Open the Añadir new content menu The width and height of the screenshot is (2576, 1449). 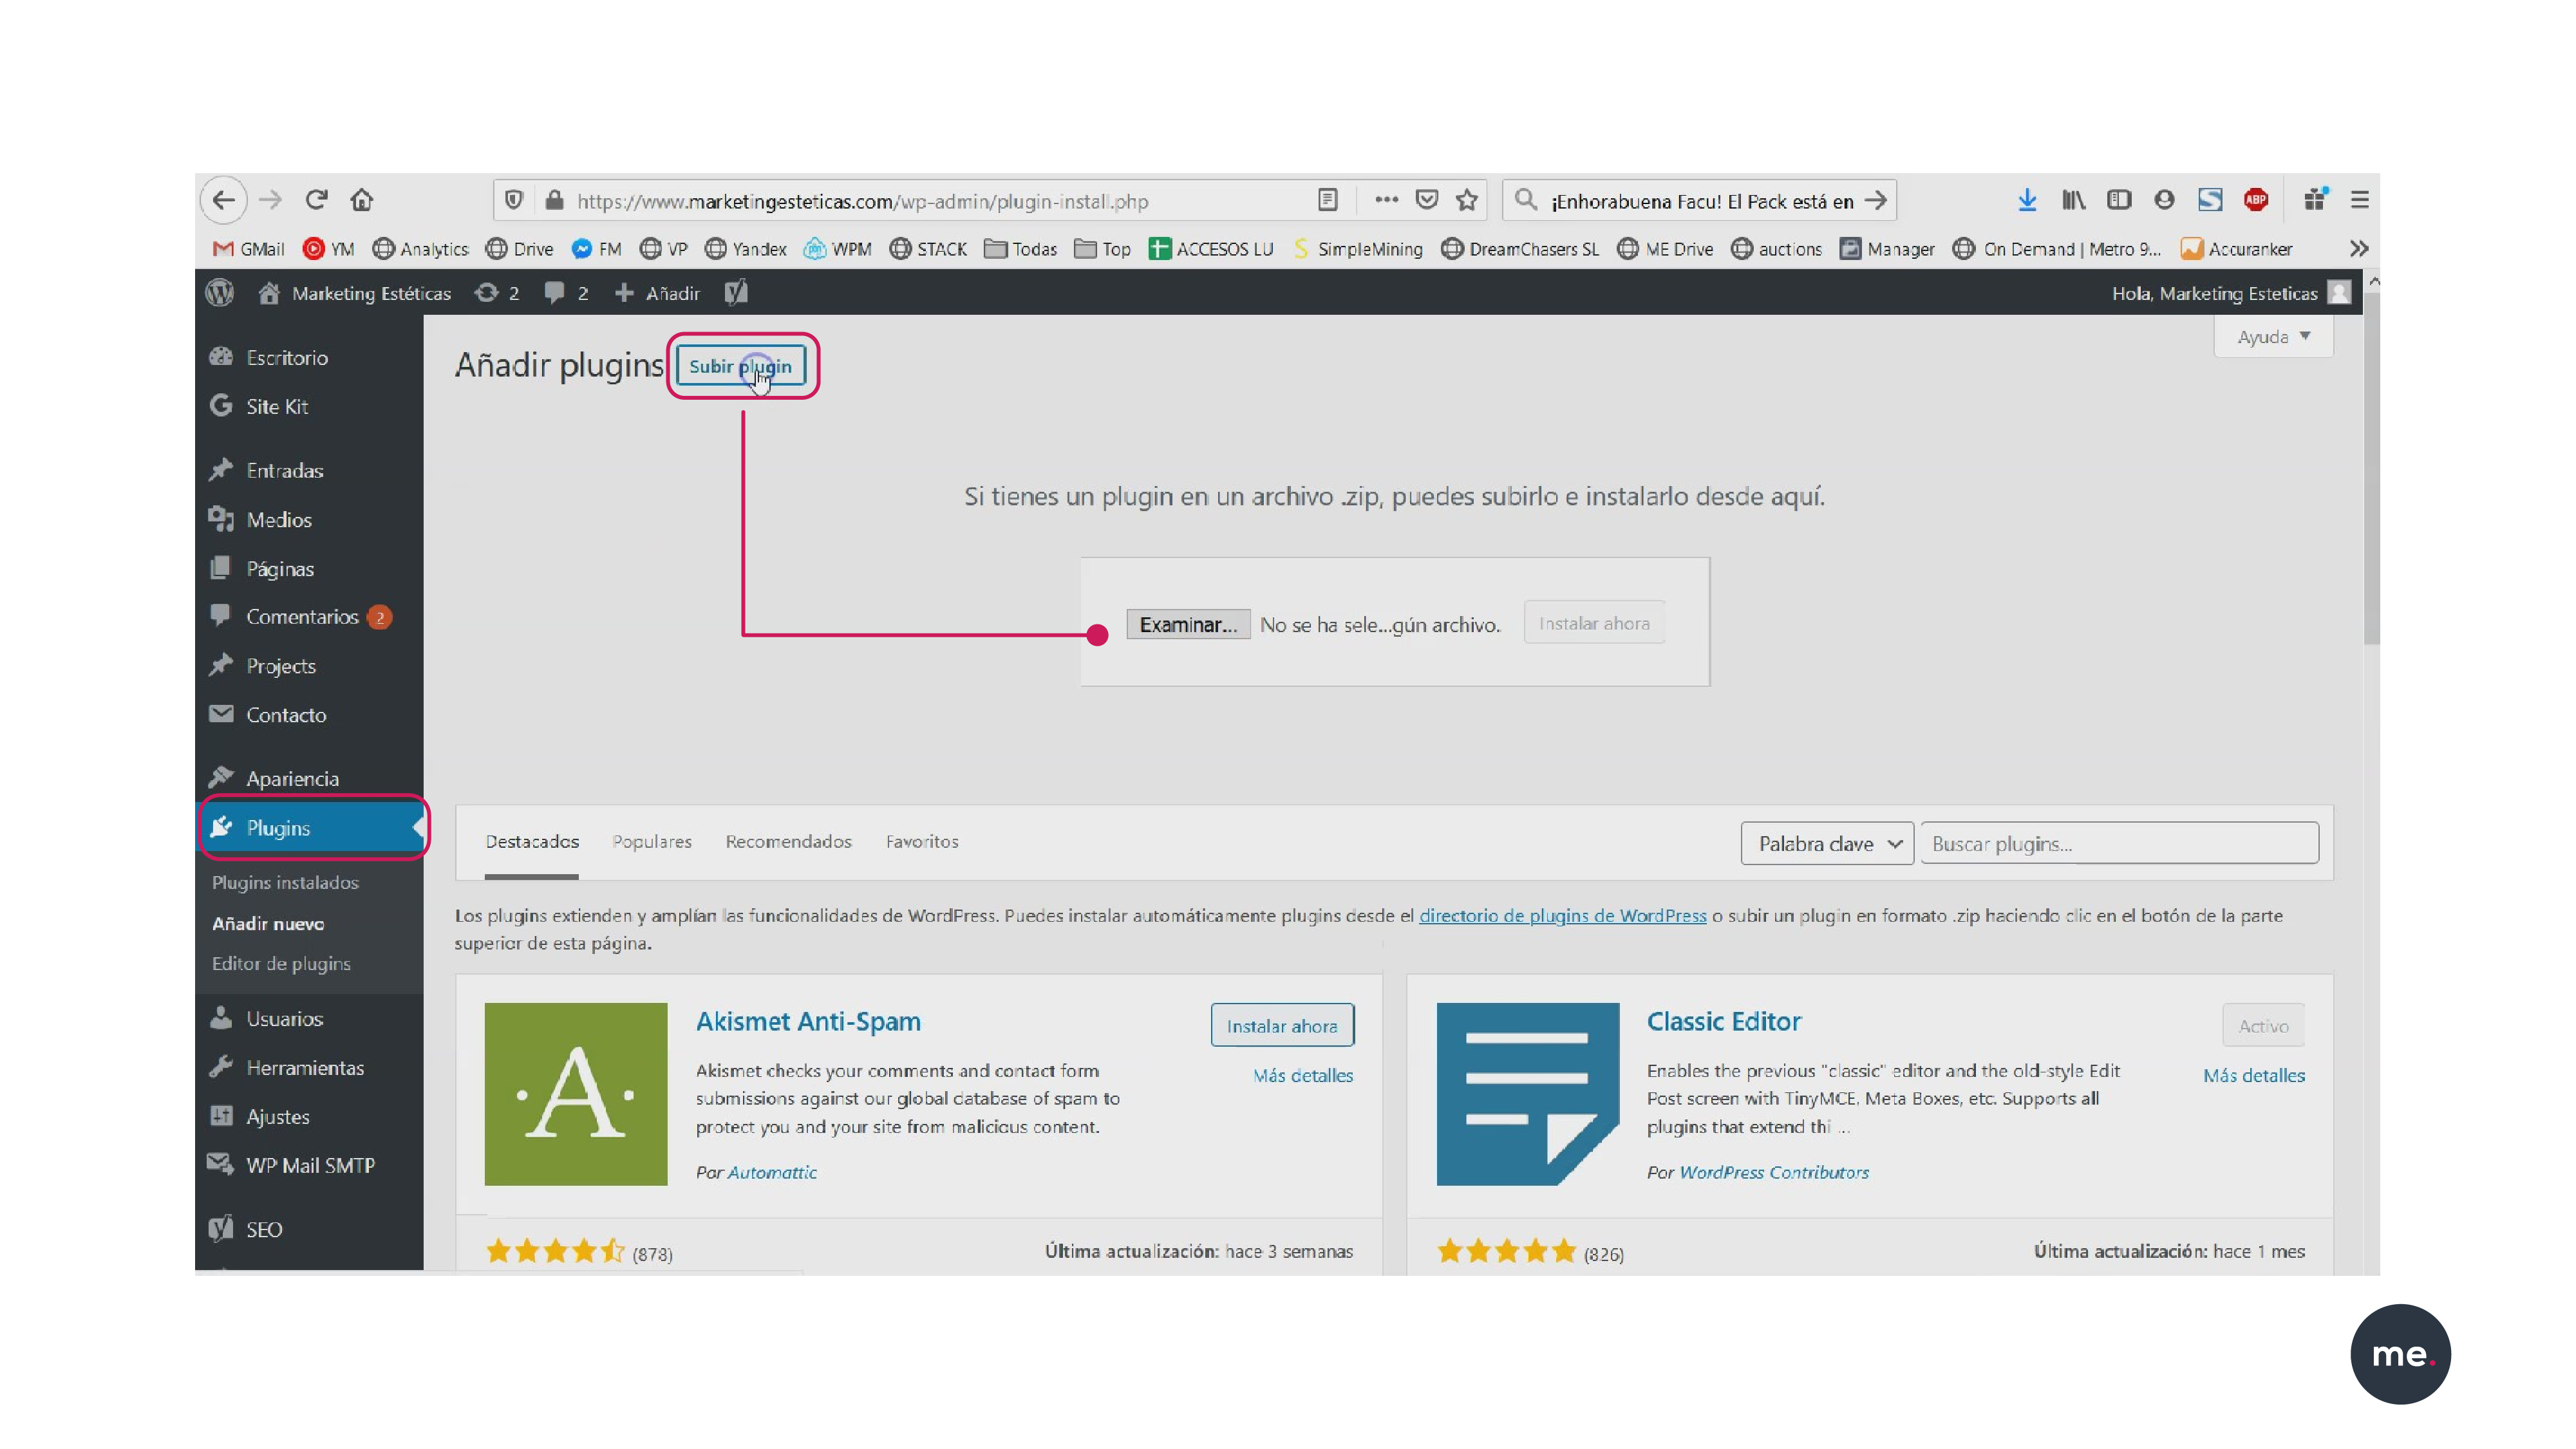(x=657, y=293)
